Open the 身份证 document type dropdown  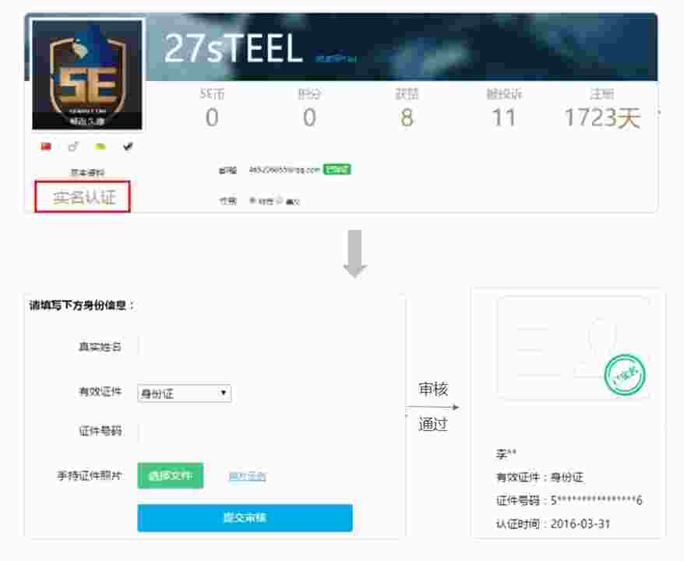[x=184, y=393]
